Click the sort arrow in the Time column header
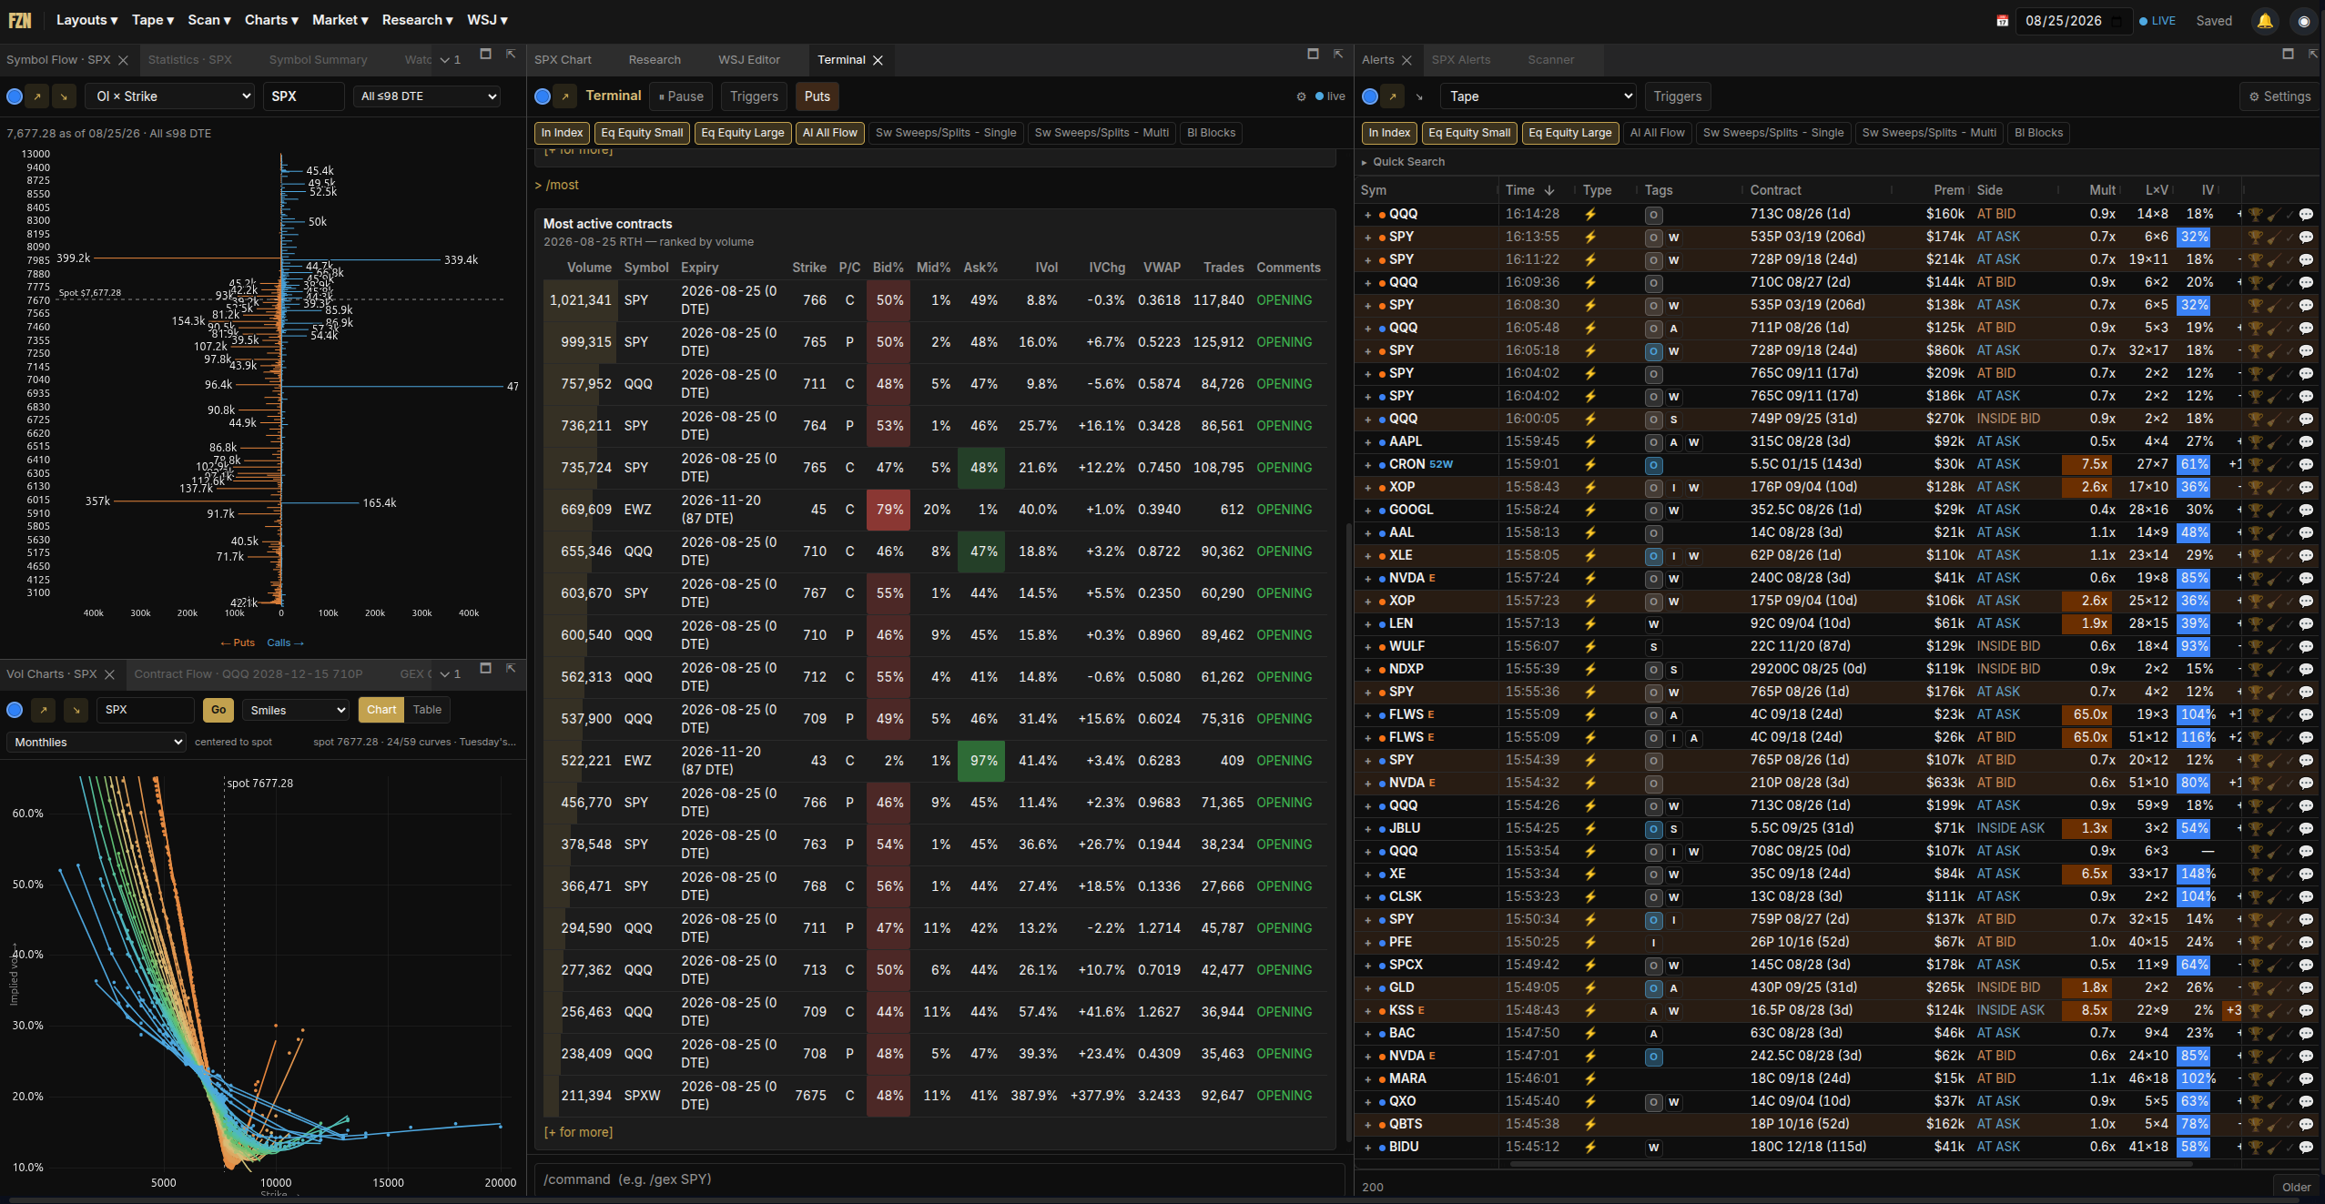This screenshot has width=2325, height=1204. pos(1549,190)
